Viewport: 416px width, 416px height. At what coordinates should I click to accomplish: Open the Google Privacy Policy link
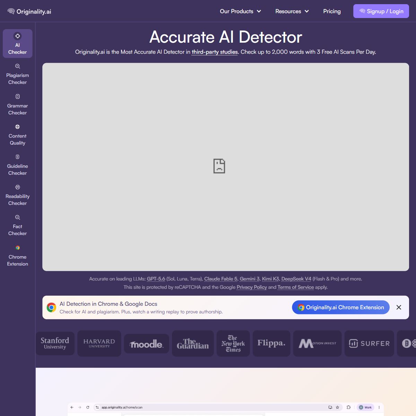(252, 287)
